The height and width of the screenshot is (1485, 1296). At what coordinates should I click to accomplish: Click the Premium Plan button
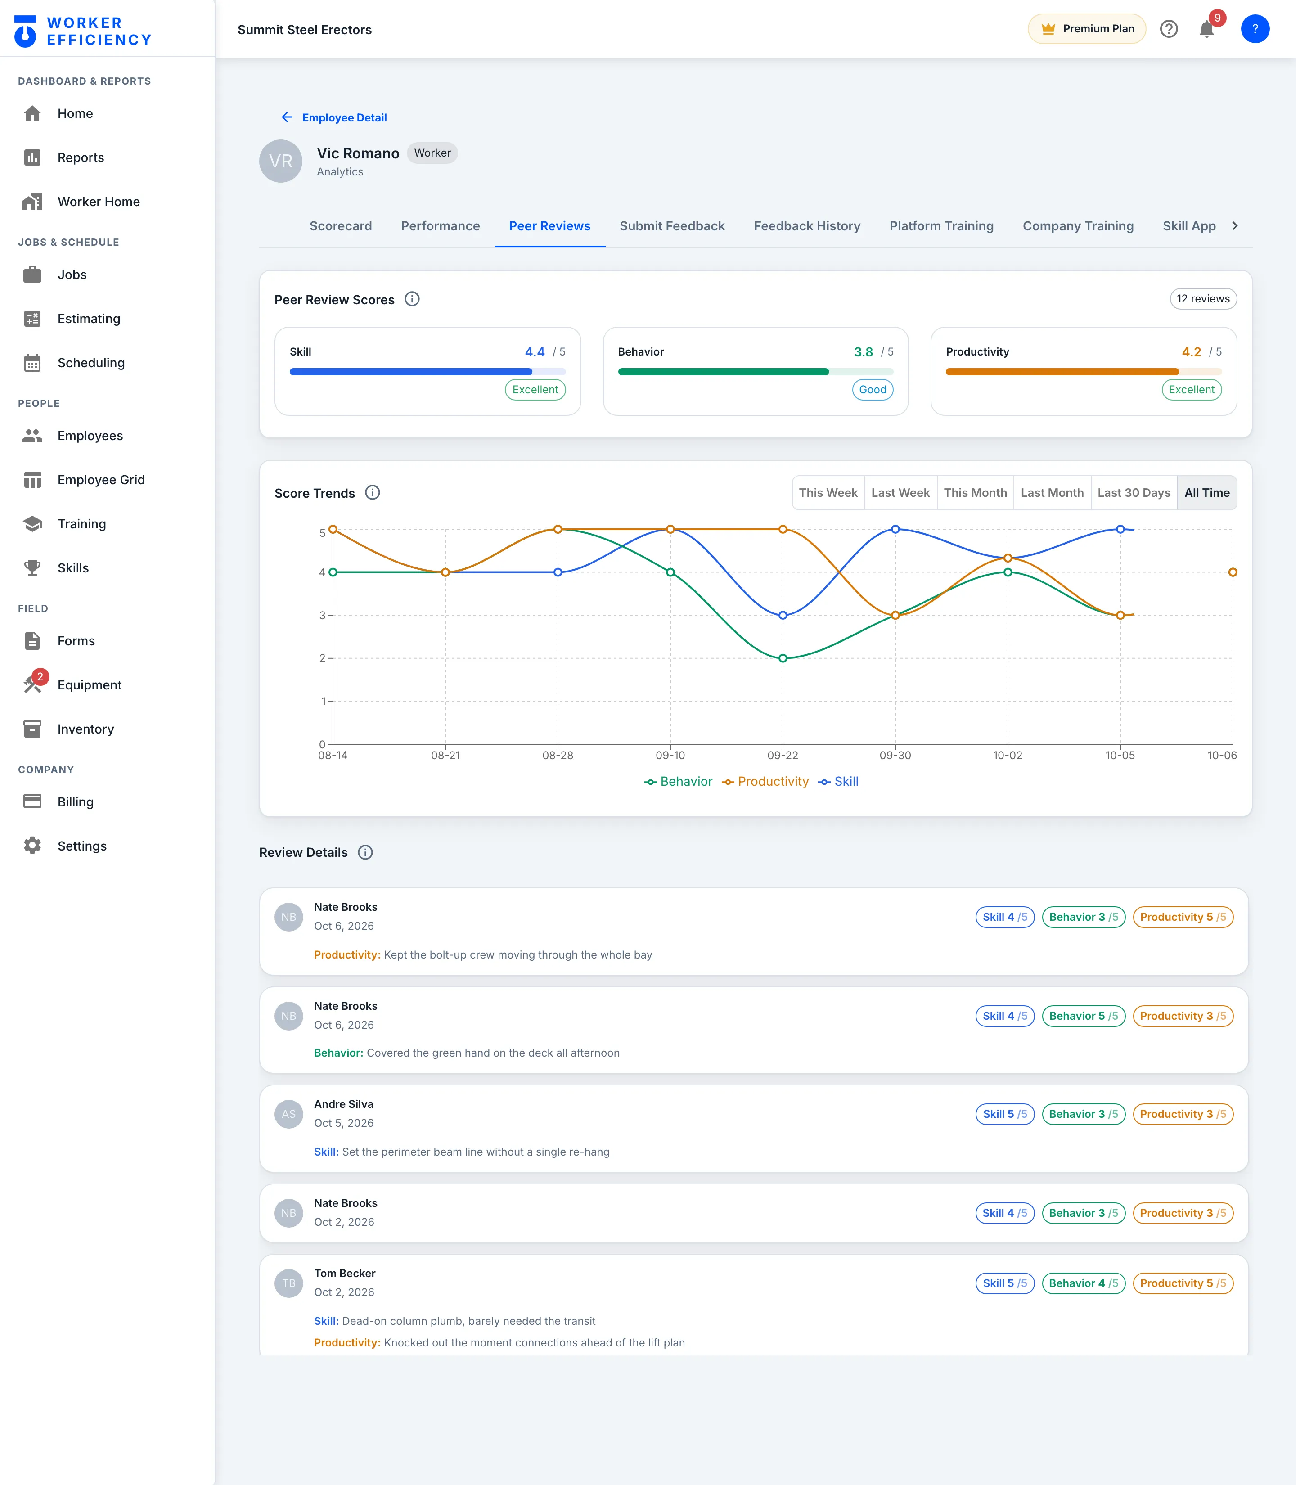[x=1087, y=29]
